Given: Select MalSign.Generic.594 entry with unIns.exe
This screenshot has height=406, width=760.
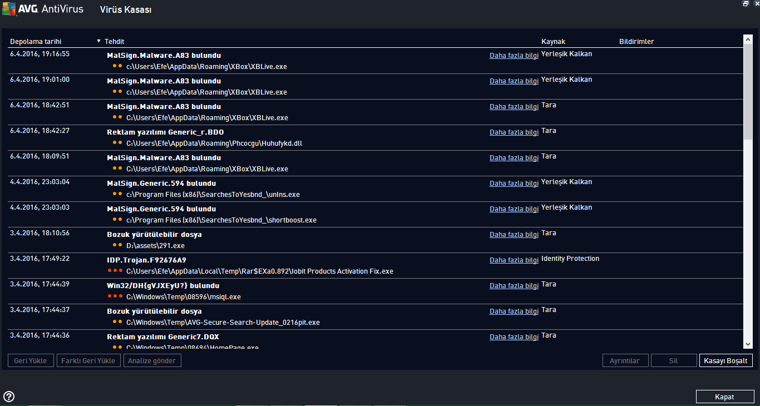Looking at the screenshot, I should point(376,189).
